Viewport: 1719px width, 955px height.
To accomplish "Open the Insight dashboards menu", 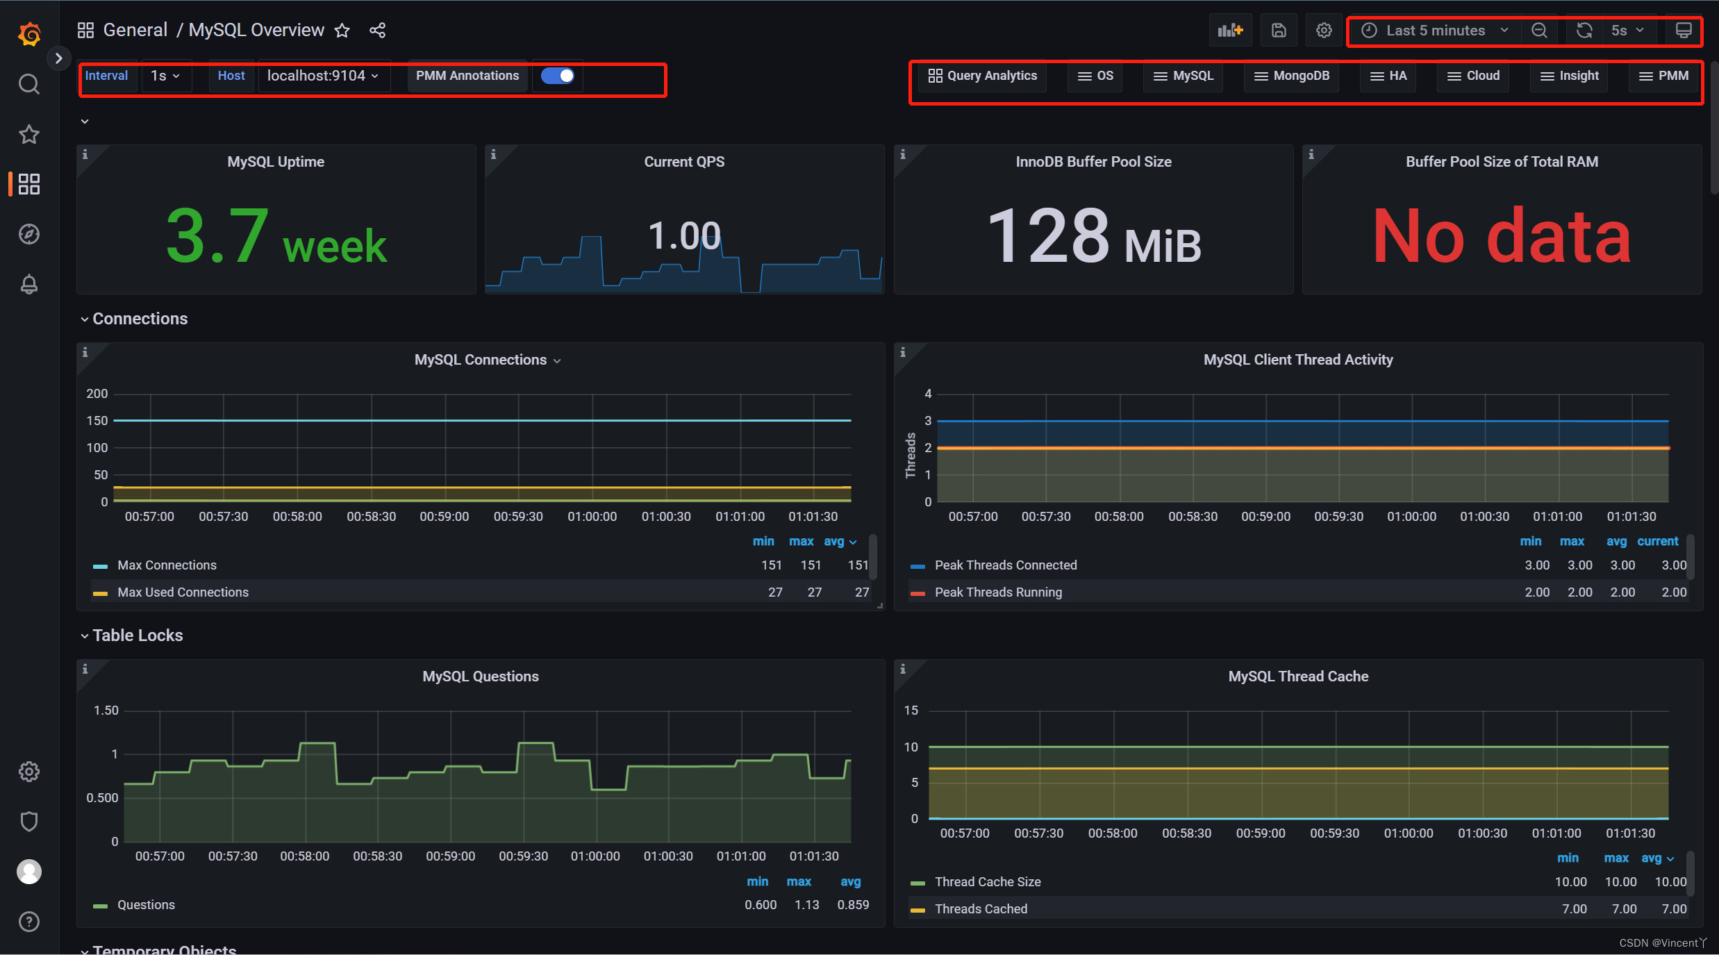I will [x=1569, y=76].
